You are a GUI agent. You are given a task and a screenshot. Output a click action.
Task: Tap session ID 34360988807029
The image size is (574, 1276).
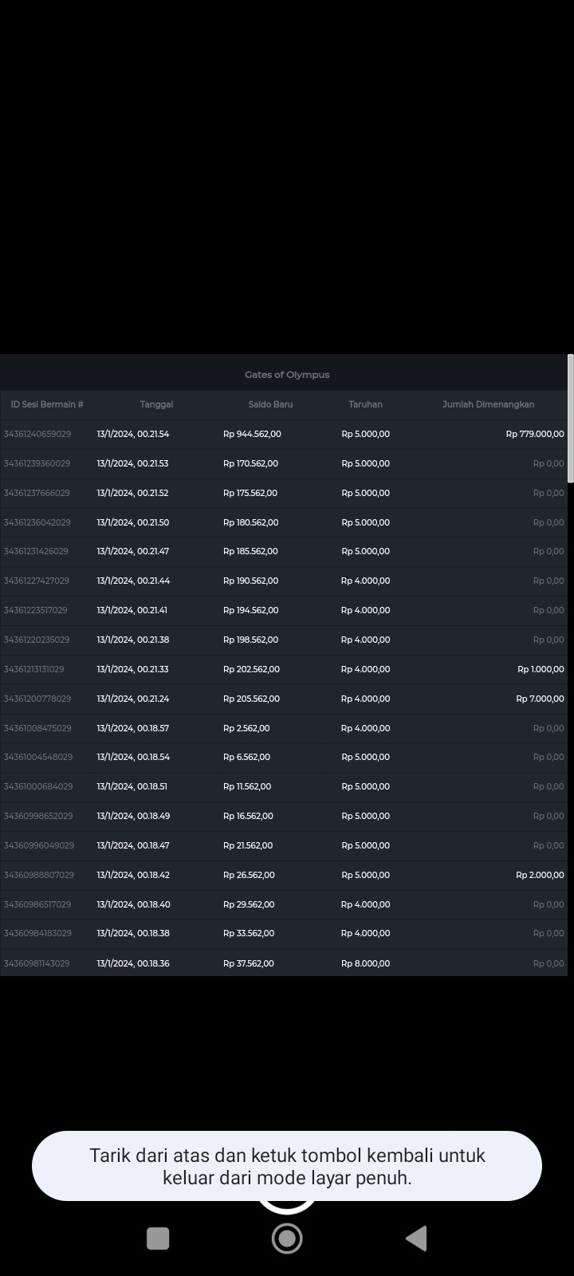click(x=39, y=875)
